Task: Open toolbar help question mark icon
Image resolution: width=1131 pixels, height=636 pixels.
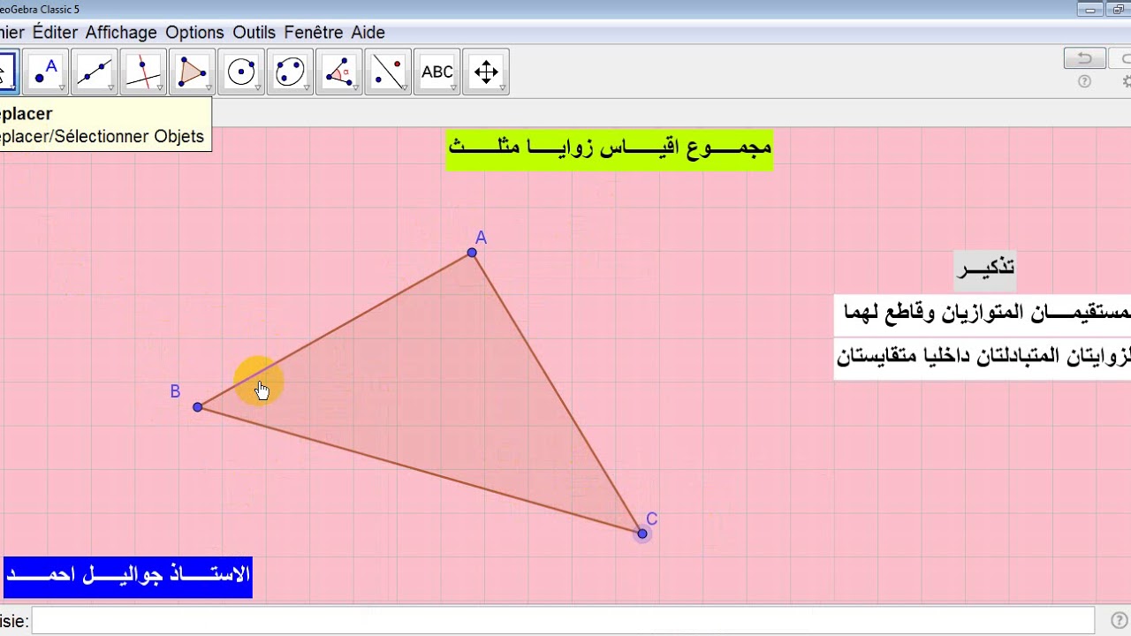Action: tap(1084, 81)
